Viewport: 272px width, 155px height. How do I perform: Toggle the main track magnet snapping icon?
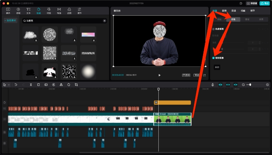coord(221,85)
